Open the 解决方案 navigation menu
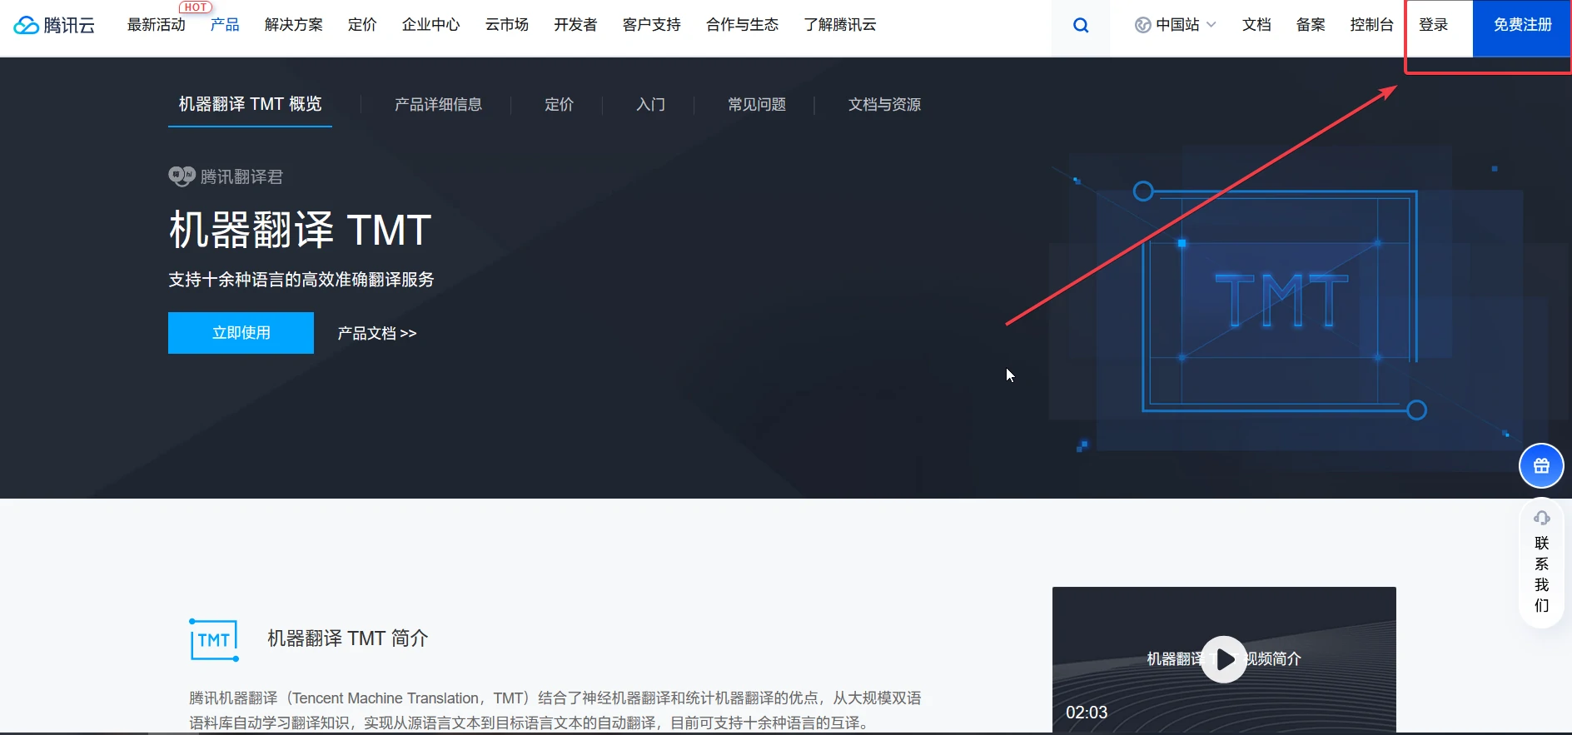1572x735 pixels. click(293, 25)
